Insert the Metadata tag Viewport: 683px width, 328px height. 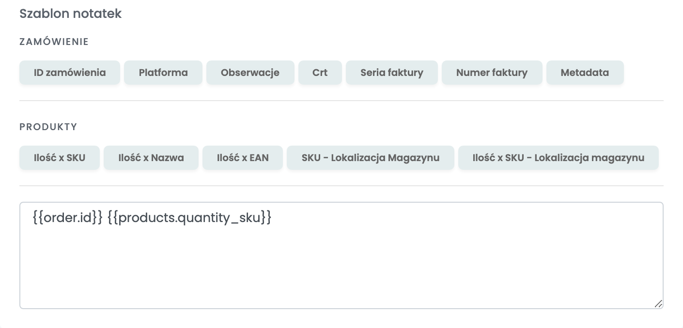coord(585,73)
